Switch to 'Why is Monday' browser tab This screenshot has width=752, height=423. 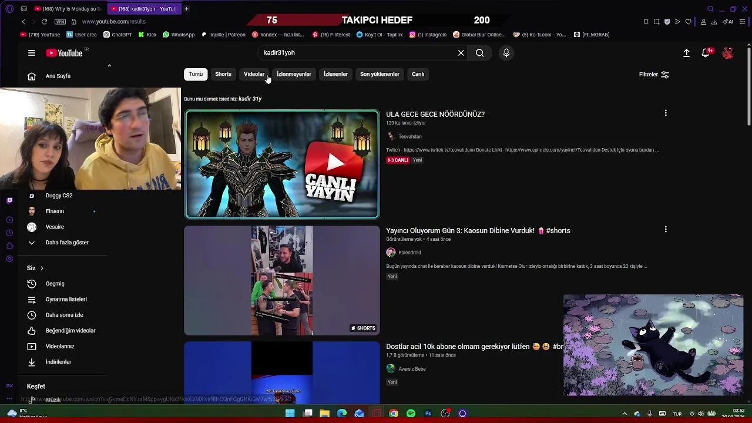pos(69,9)
